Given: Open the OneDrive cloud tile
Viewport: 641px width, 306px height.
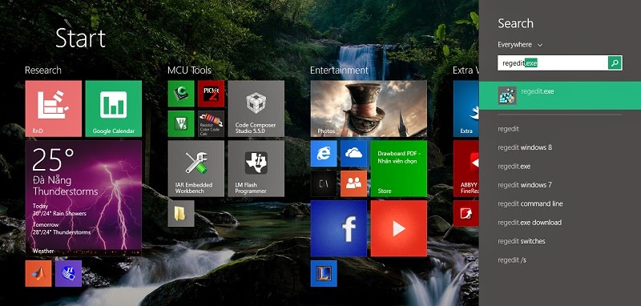Looking at the screenshot, I should (353, 154).
